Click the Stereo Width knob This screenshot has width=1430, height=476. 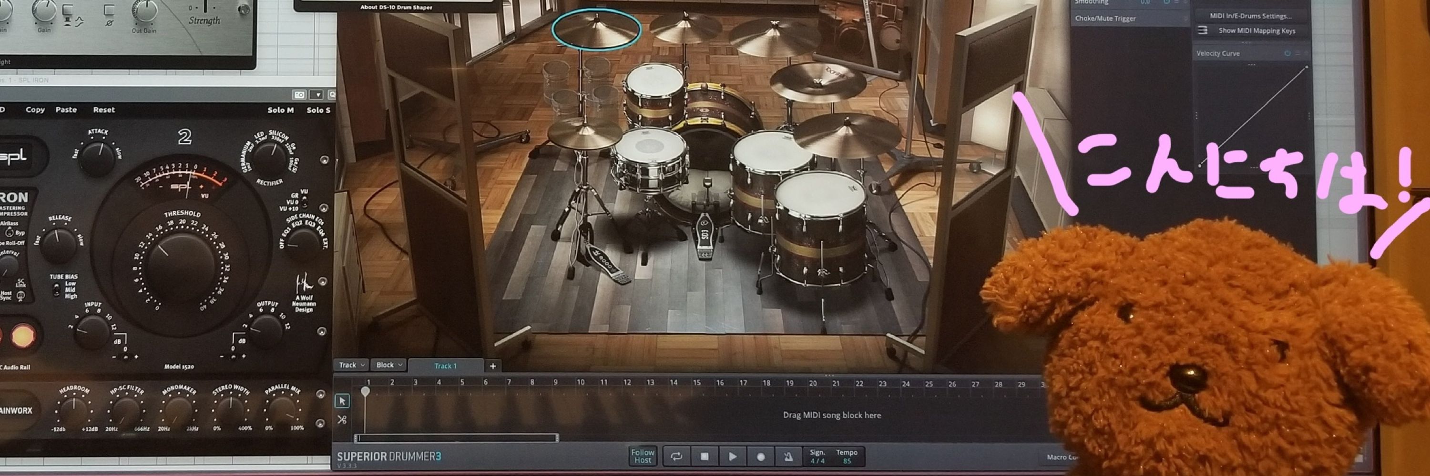pos(230,411)
